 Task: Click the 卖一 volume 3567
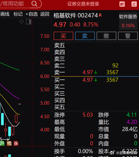coord(112,72)
